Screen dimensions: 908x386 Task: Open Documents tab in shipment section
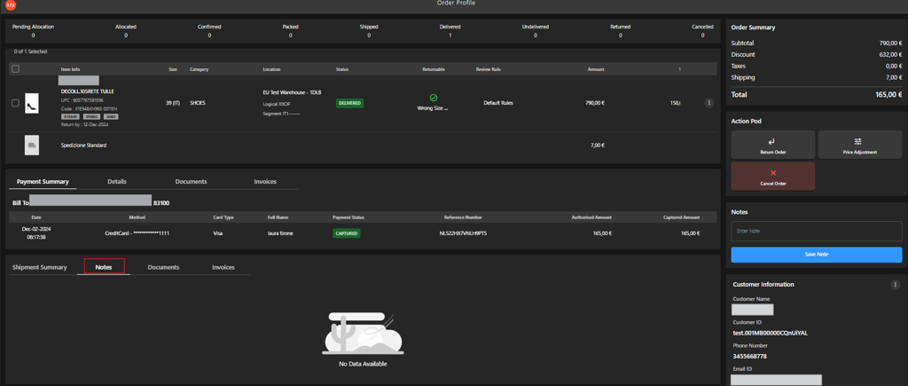(x=163, y=267)
